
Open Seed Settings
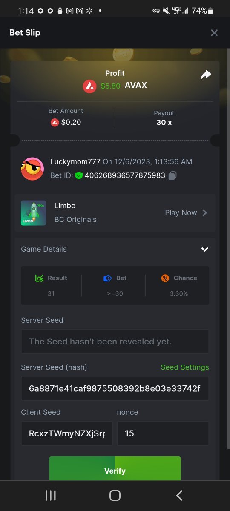(x=185, y=367)
